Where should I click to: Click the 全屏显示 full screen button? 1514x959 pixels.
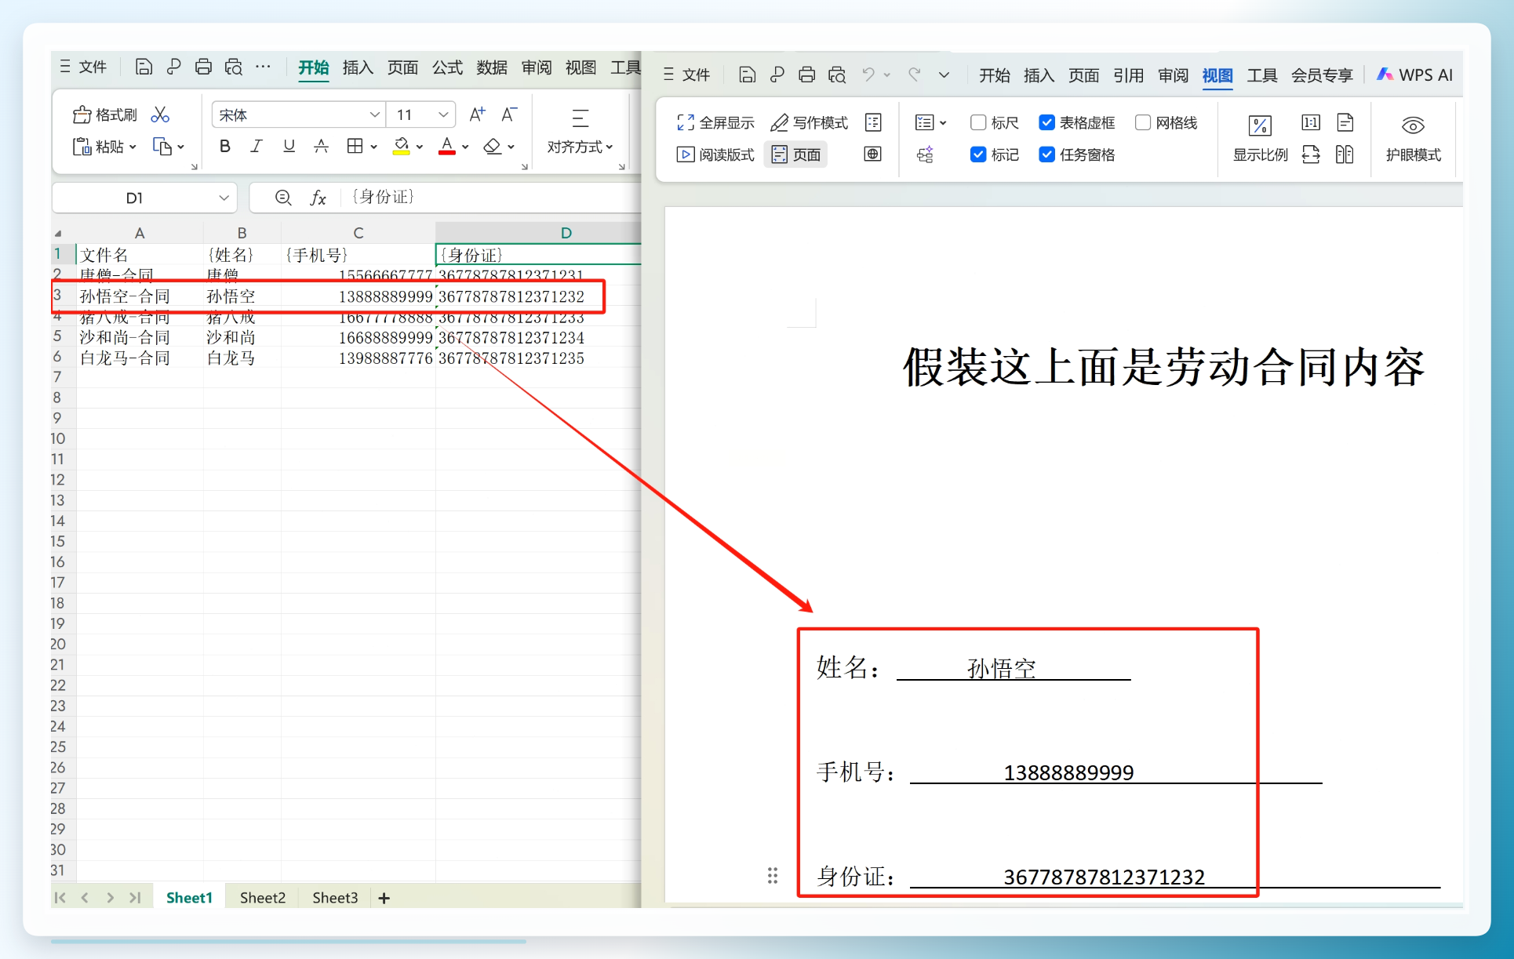pos(715,122)
